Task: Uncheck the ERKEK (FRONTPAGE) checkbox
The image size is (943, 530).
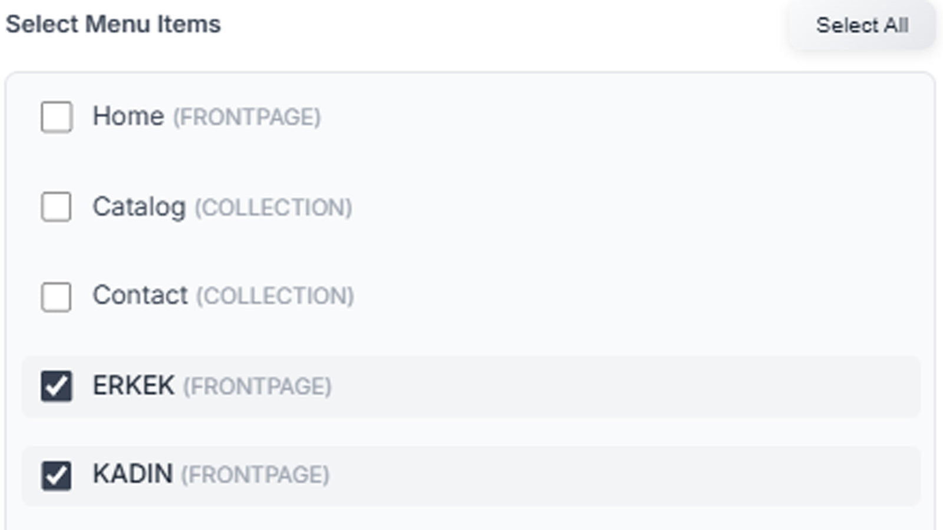Action: click(57, 386)
